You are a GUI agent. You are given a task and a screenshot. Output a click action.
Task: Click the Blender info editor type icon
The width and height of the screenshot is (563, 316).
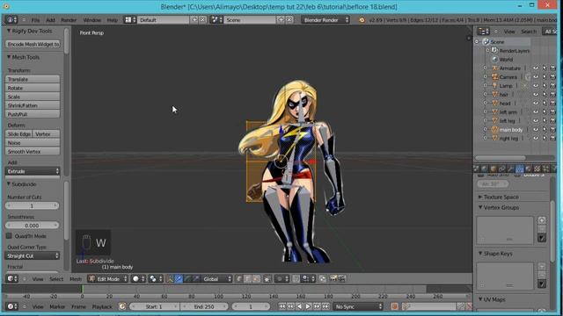[11, 19]
